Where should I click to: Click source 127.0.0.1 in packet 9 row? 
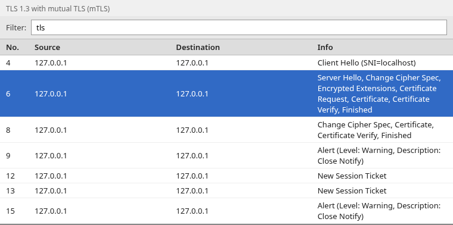(51, 155)
